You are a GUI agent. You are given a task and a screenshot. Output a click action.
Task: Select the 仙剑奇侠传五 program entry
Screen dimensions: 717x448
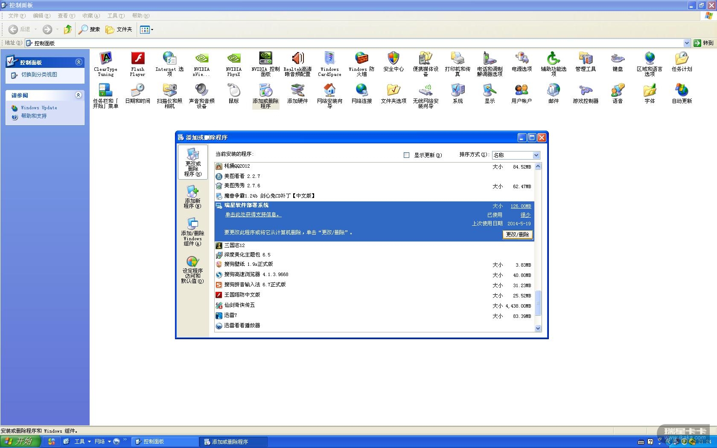[x=374, y=305]
